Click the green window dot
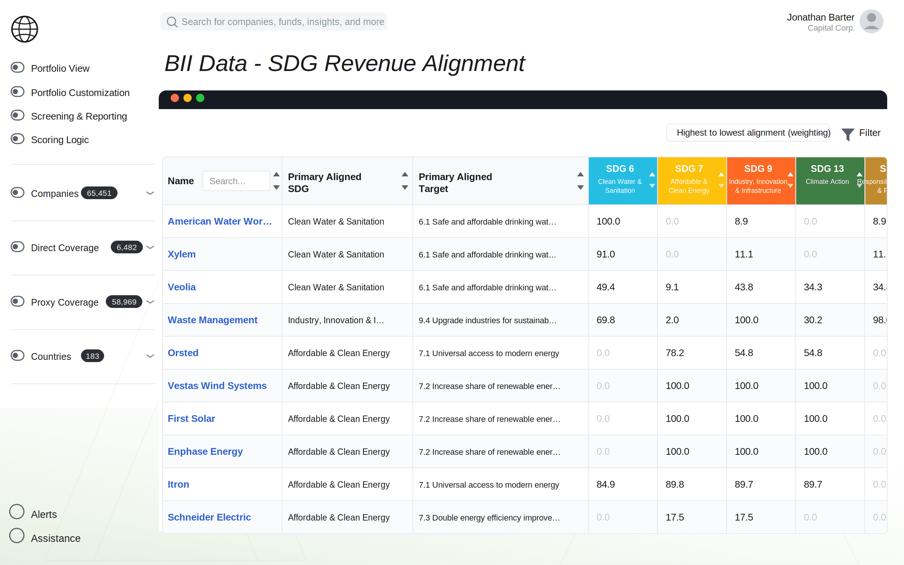904x565 pixels. point(200,98)
